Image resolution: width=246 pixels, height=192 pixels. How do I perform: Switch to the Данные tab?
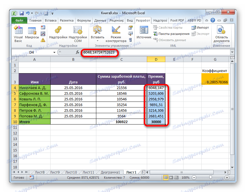[x=100, y=20]
